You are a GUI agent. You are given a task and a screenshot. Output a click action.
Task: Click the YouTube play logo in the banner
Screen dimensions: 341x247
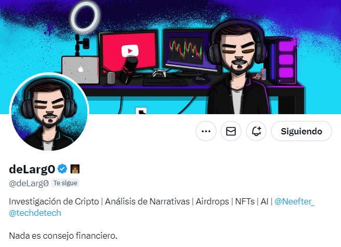(130, 51)
